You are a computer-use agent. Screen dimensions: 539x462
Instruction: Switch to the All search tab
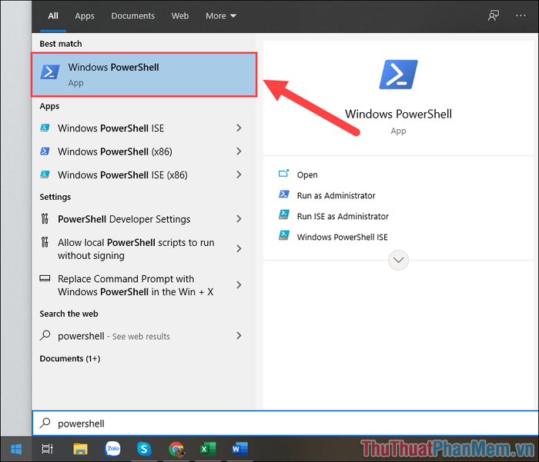click(53, 16)
